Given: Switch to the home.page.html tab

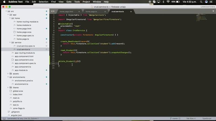Looking at the screenshot, I should 66,11.
